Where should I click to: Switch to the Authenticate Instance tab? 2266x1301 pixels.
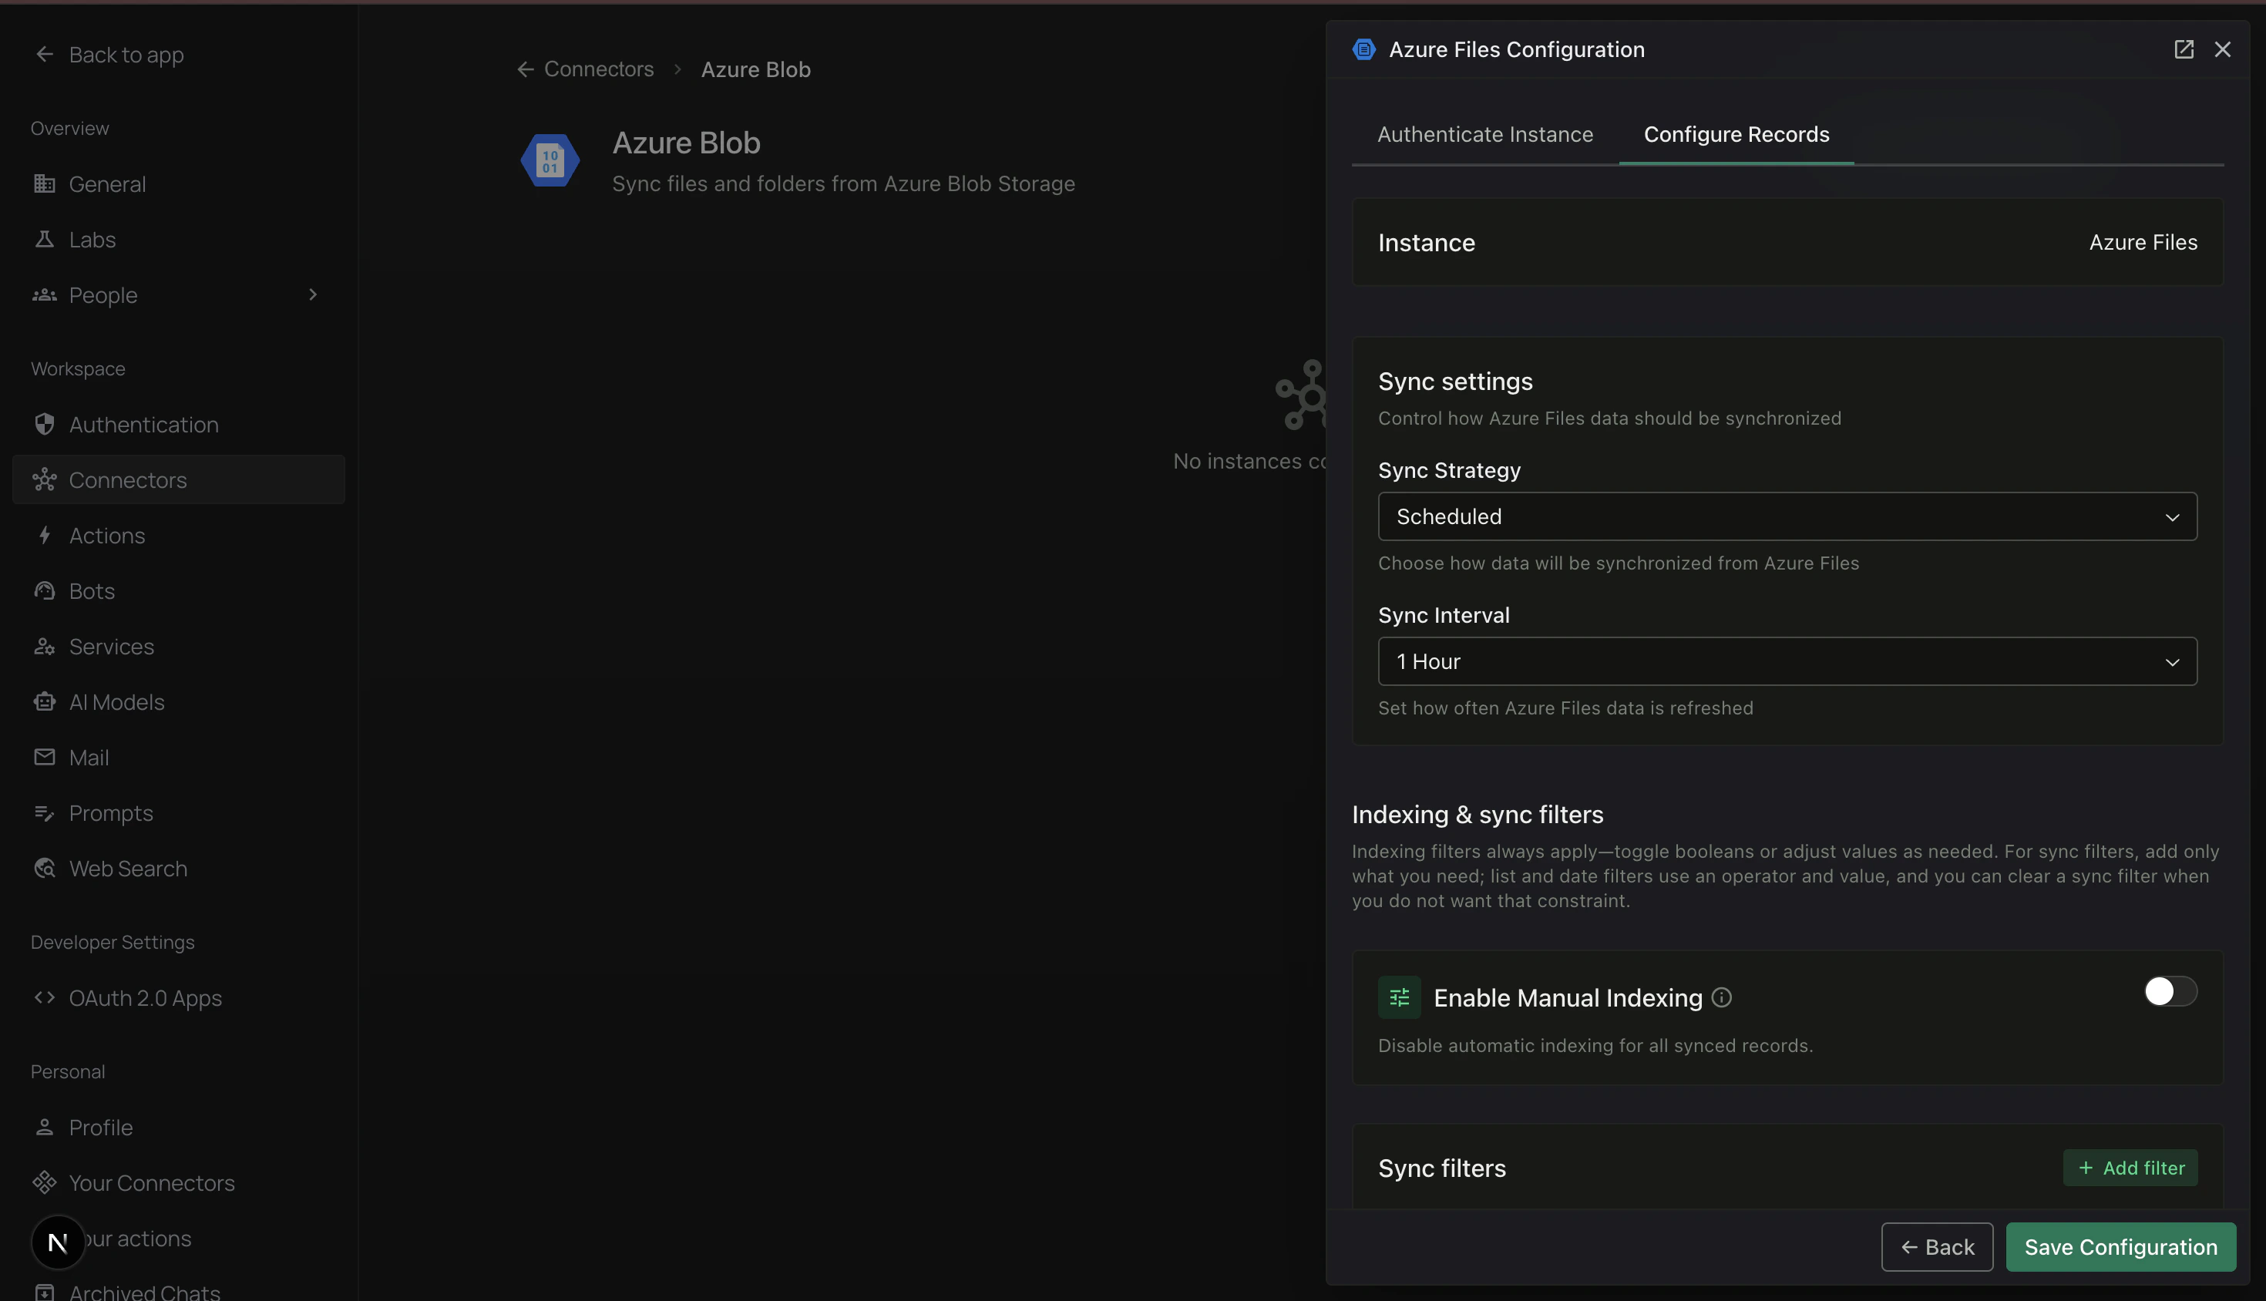pyautogui.click(x=1485, y=134)
